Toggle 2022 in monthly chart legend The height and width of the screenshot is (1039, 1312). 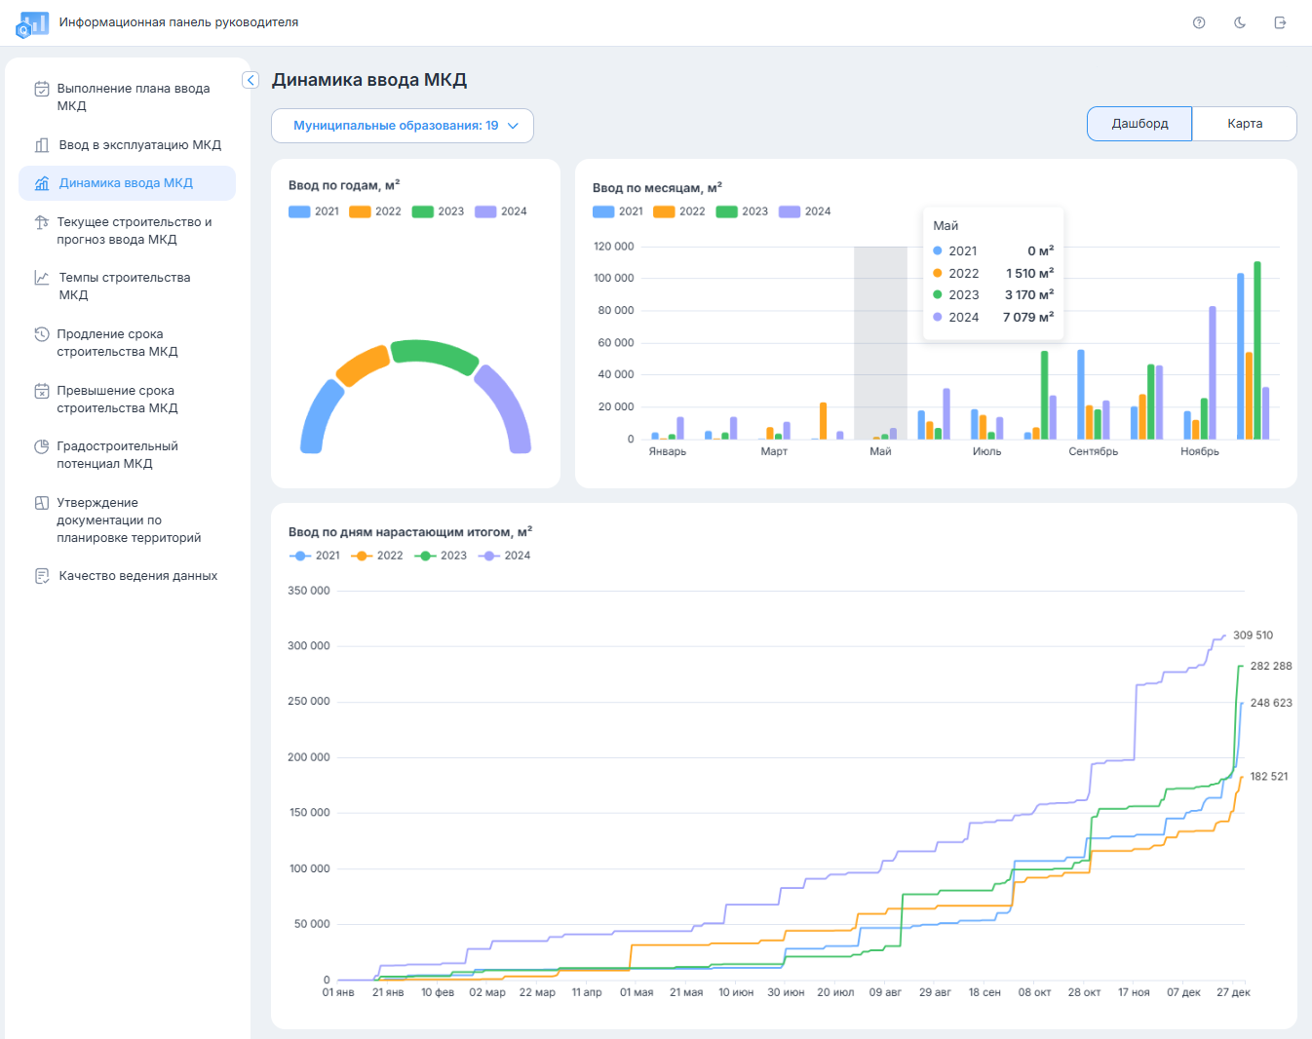(679, 212)
